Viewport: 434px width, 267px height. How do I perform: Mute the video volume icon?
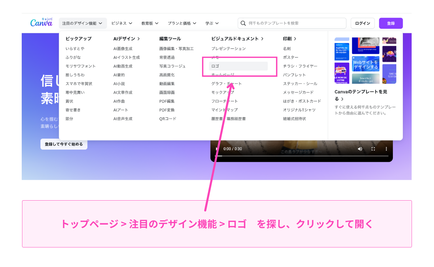(360, 149)
